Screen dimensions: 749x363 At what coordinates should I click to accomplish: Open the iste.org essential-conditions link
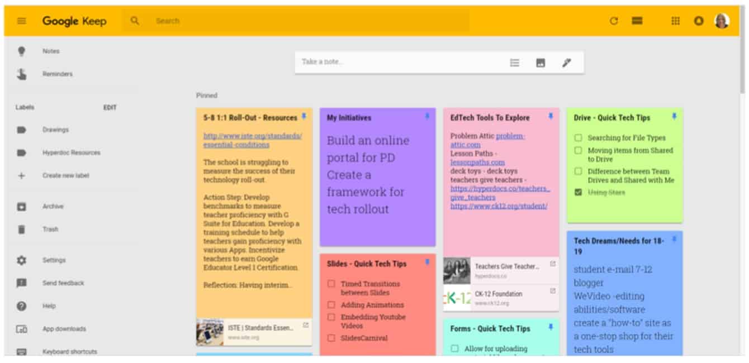pyautogui.click(x=253, y=140)
